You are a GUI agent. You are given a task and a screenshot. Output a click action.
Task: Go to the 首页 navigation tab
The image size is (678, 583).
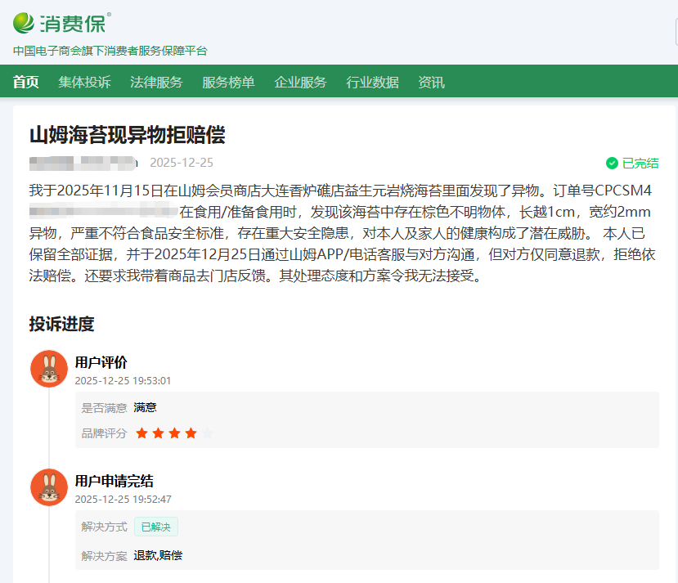(25, 82)
